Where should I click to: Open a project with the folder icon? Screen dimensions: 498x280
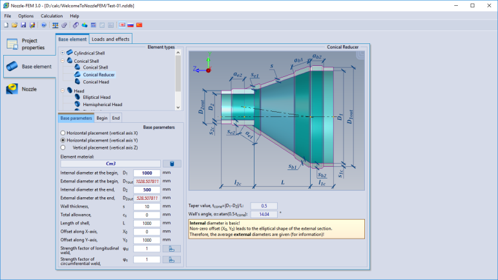[14, 25]
